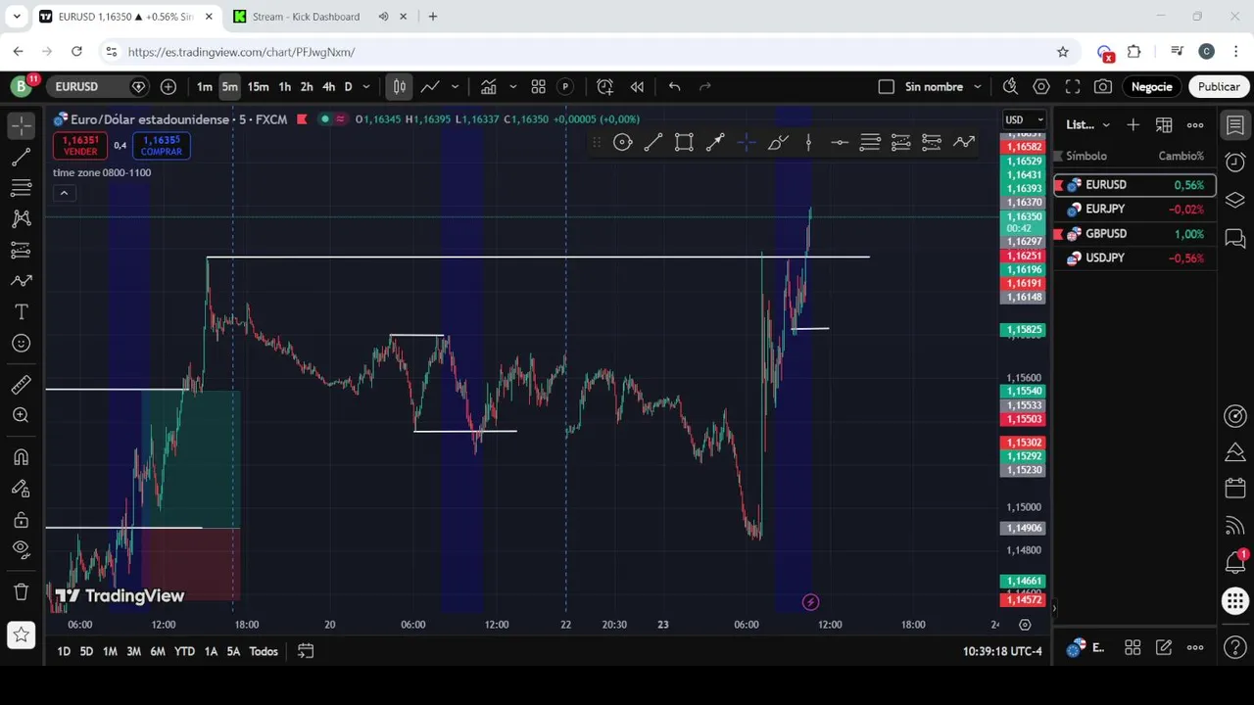
Task: Select the candlestick chart style icon
Action: 400,87
